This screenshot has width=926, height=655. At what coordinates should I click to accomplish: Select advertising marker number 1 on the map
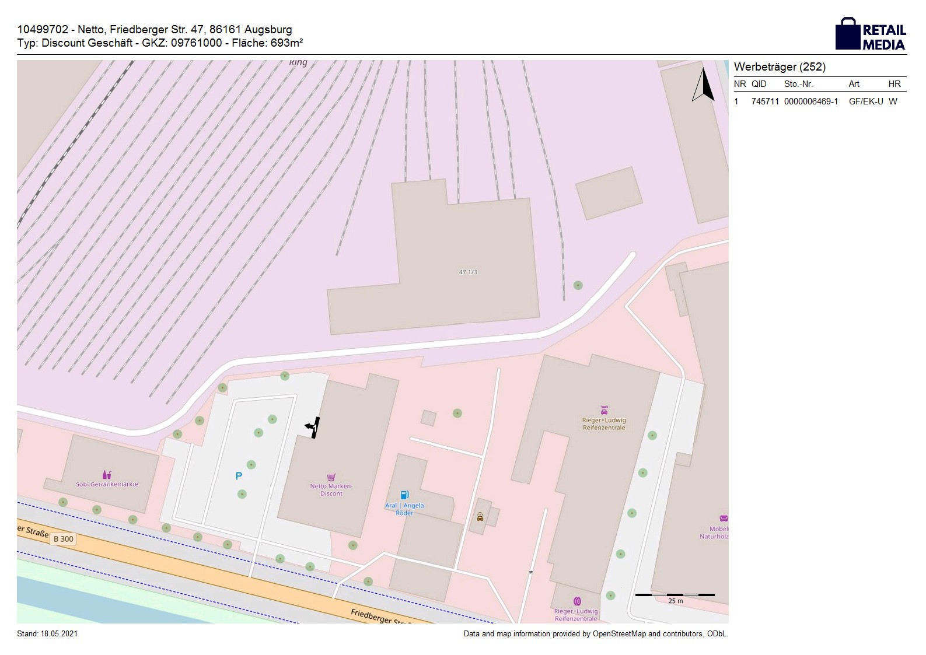pyautogui.click(x=314, y=428)
